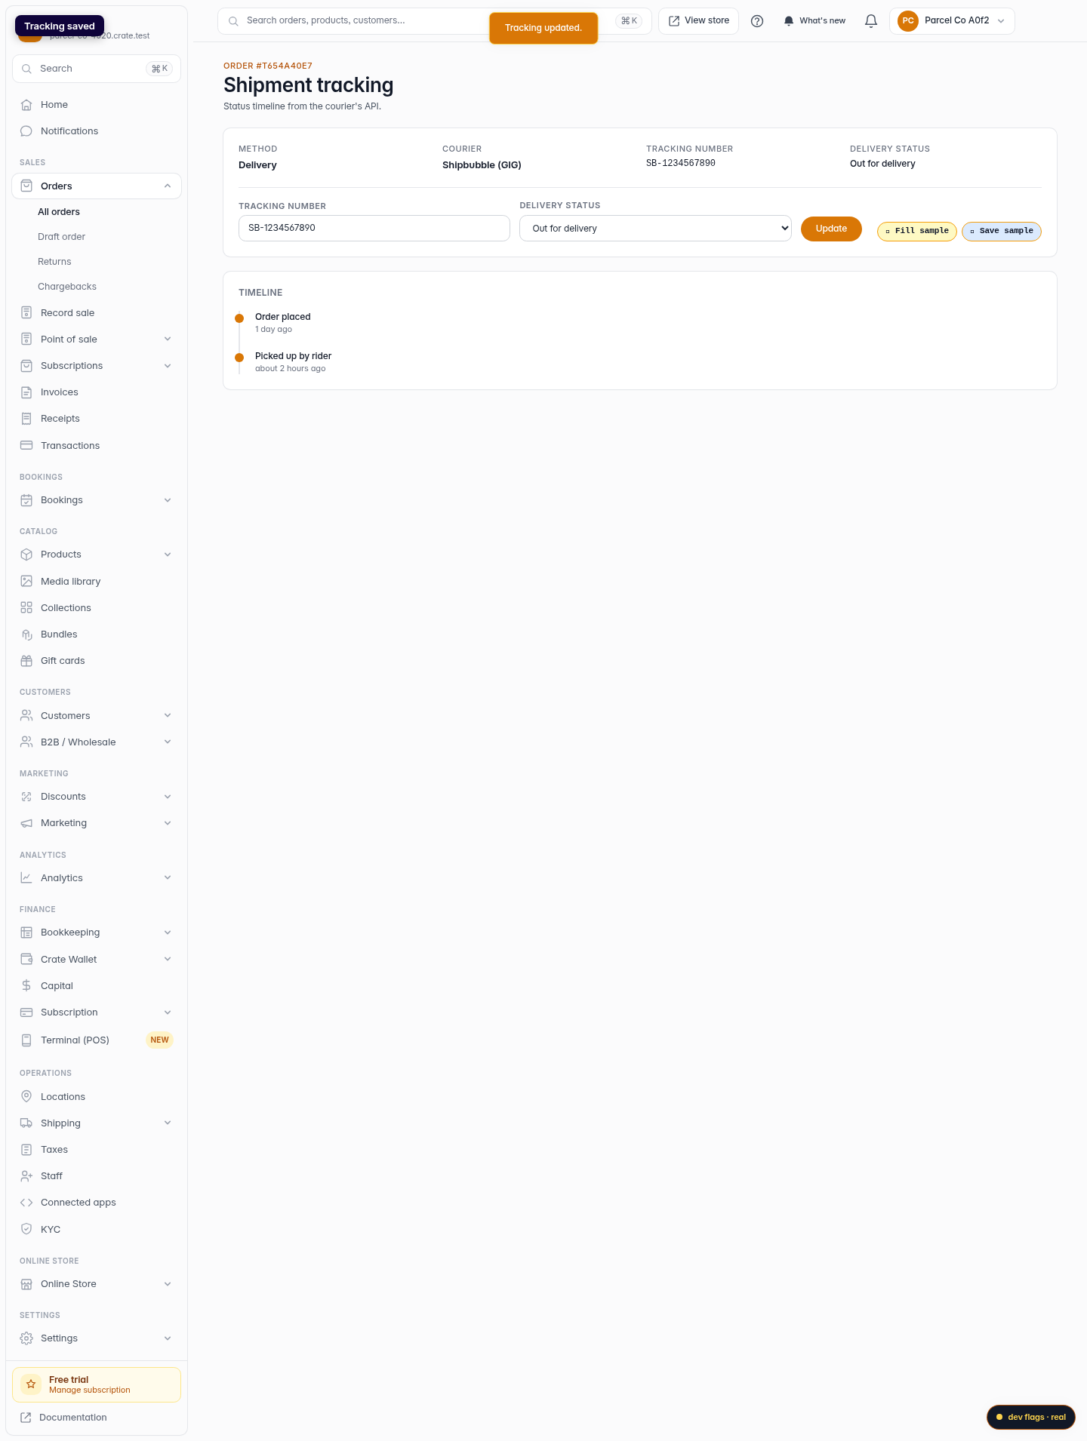The width and height of the screenshot is (1087, 1441).
Task: Expand the Customers submenu
Action: [168, 715]
